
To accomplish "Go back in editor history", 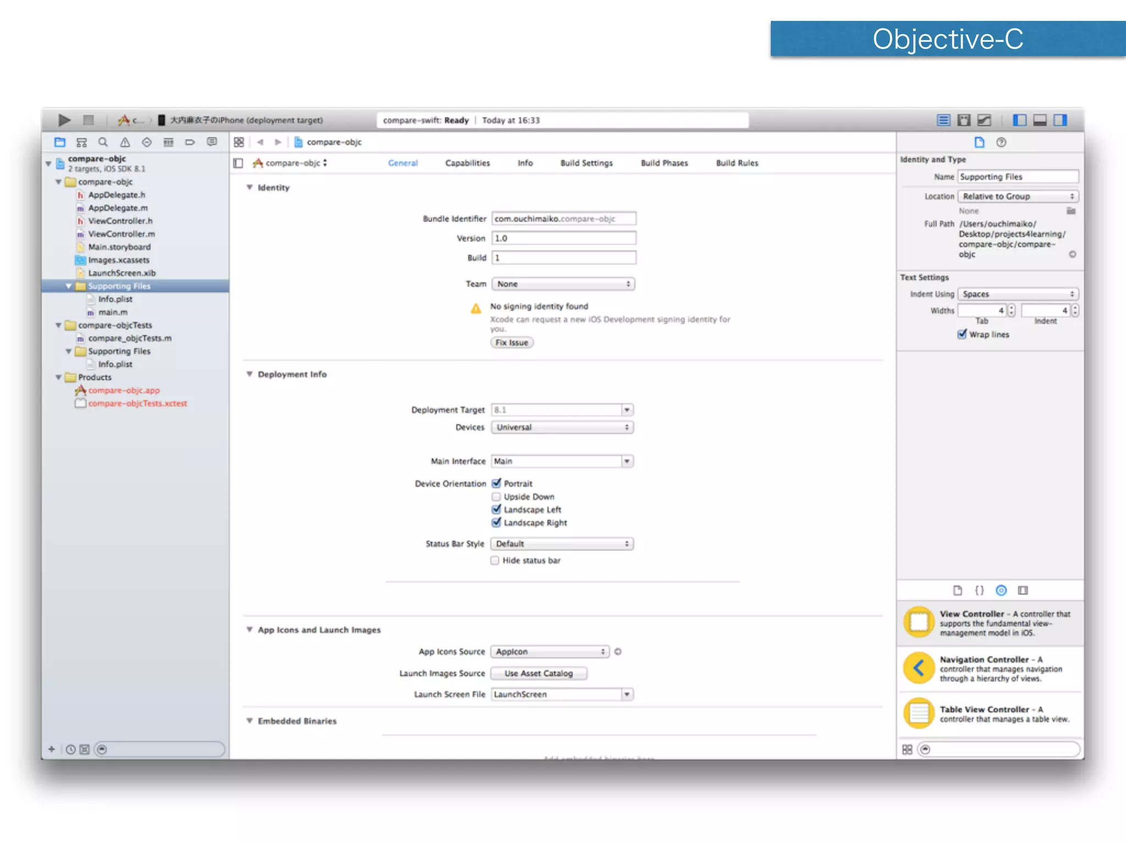I will (260, 142).
